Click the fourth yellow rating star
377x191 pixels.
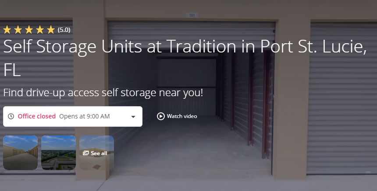[40, 30]
